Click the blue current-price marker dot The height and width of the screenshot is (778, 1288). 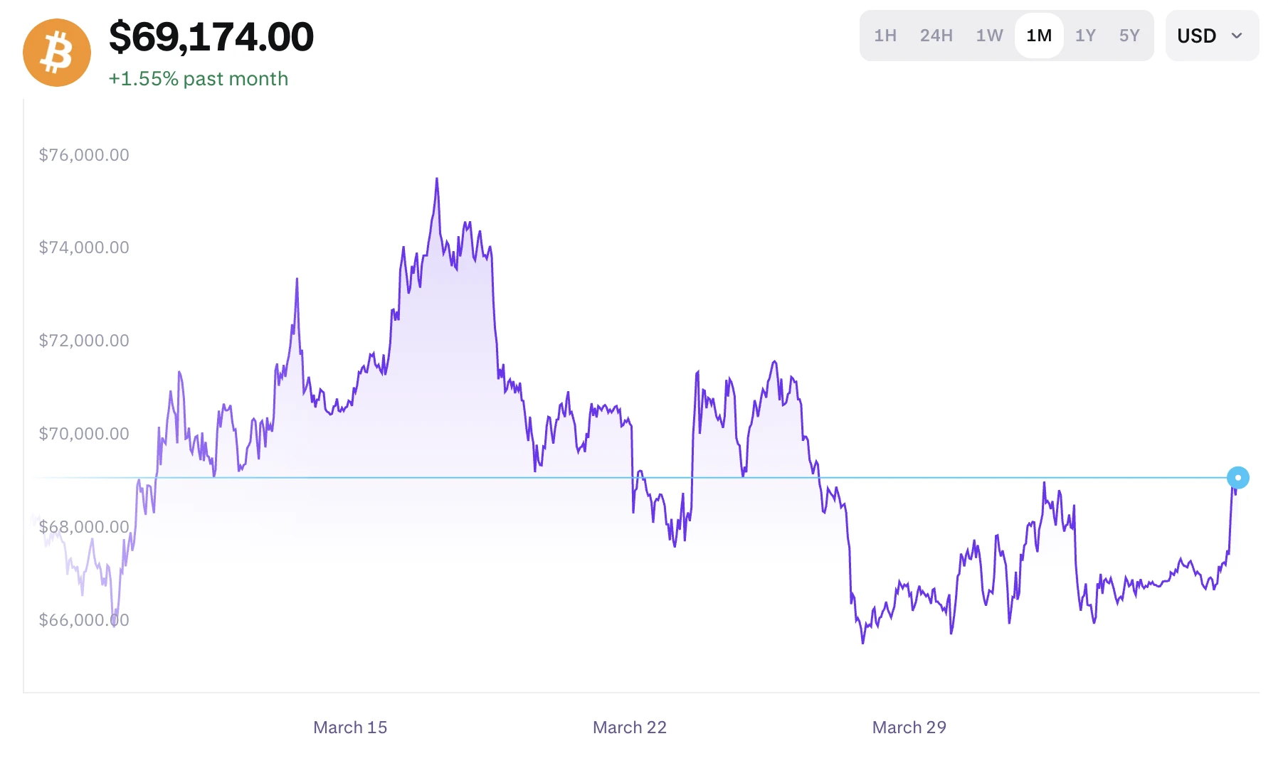pos(1237,478)
